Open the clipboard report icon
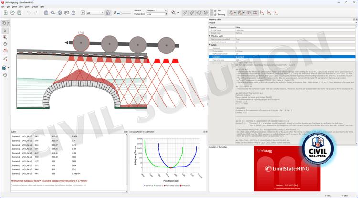Image resolution: width=358 pixels, height=198 pixels. (x=46, y=13)
